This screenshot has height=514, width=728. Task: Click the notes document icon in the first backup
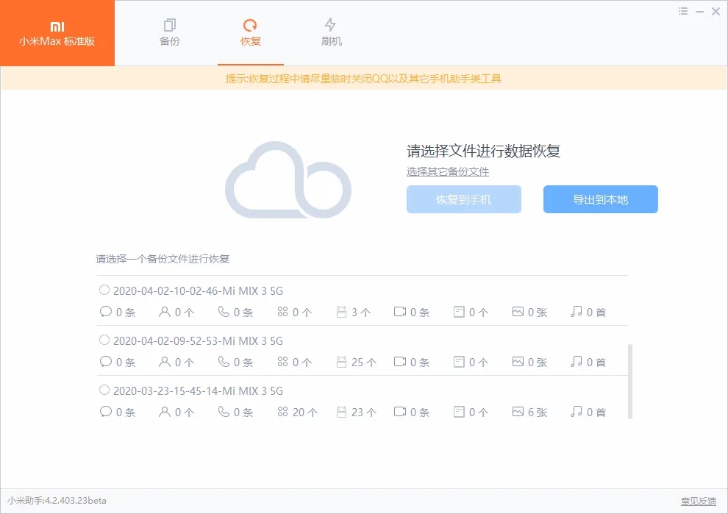coord(457,312)
